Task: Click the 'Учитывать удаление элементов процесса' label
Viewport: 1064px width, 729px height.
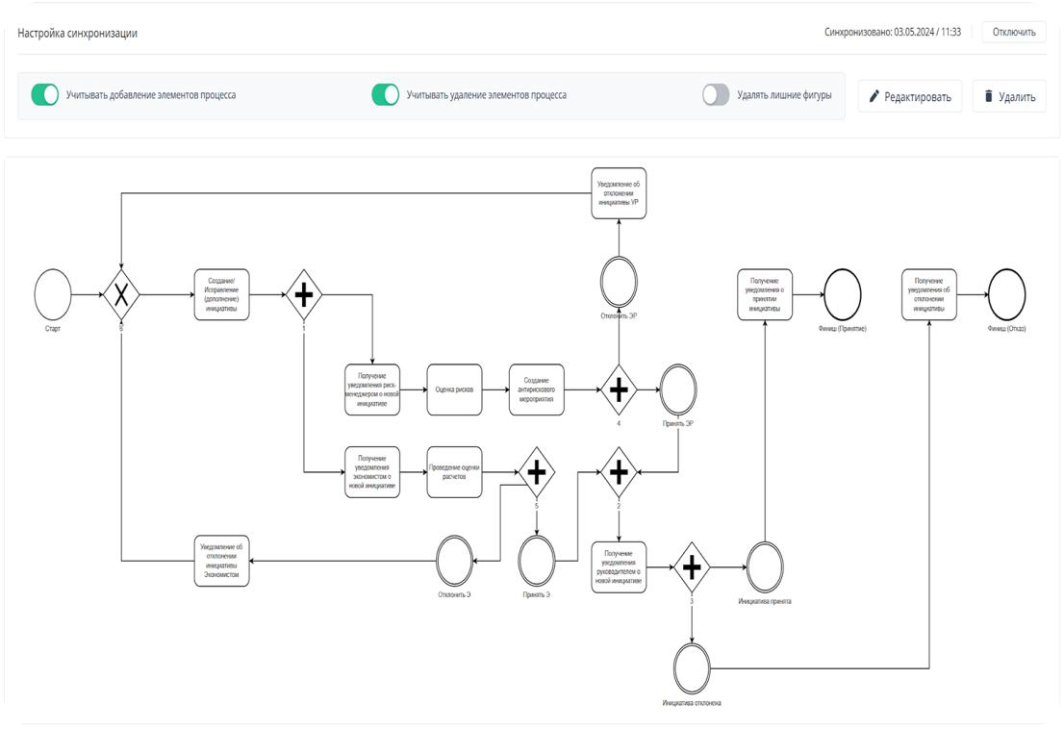Action: 487,95
